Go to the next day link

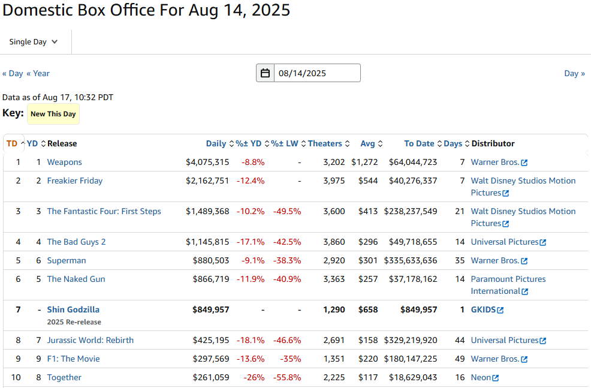[574, 74]
